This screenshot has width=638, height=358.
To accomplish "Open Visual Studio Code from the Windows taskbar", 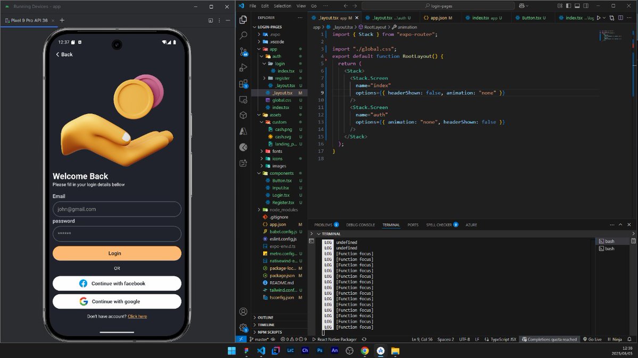I will 261,351.
